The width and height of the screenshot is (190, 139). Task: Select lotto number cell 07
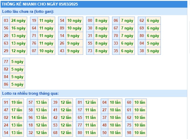tap(34, 51)
